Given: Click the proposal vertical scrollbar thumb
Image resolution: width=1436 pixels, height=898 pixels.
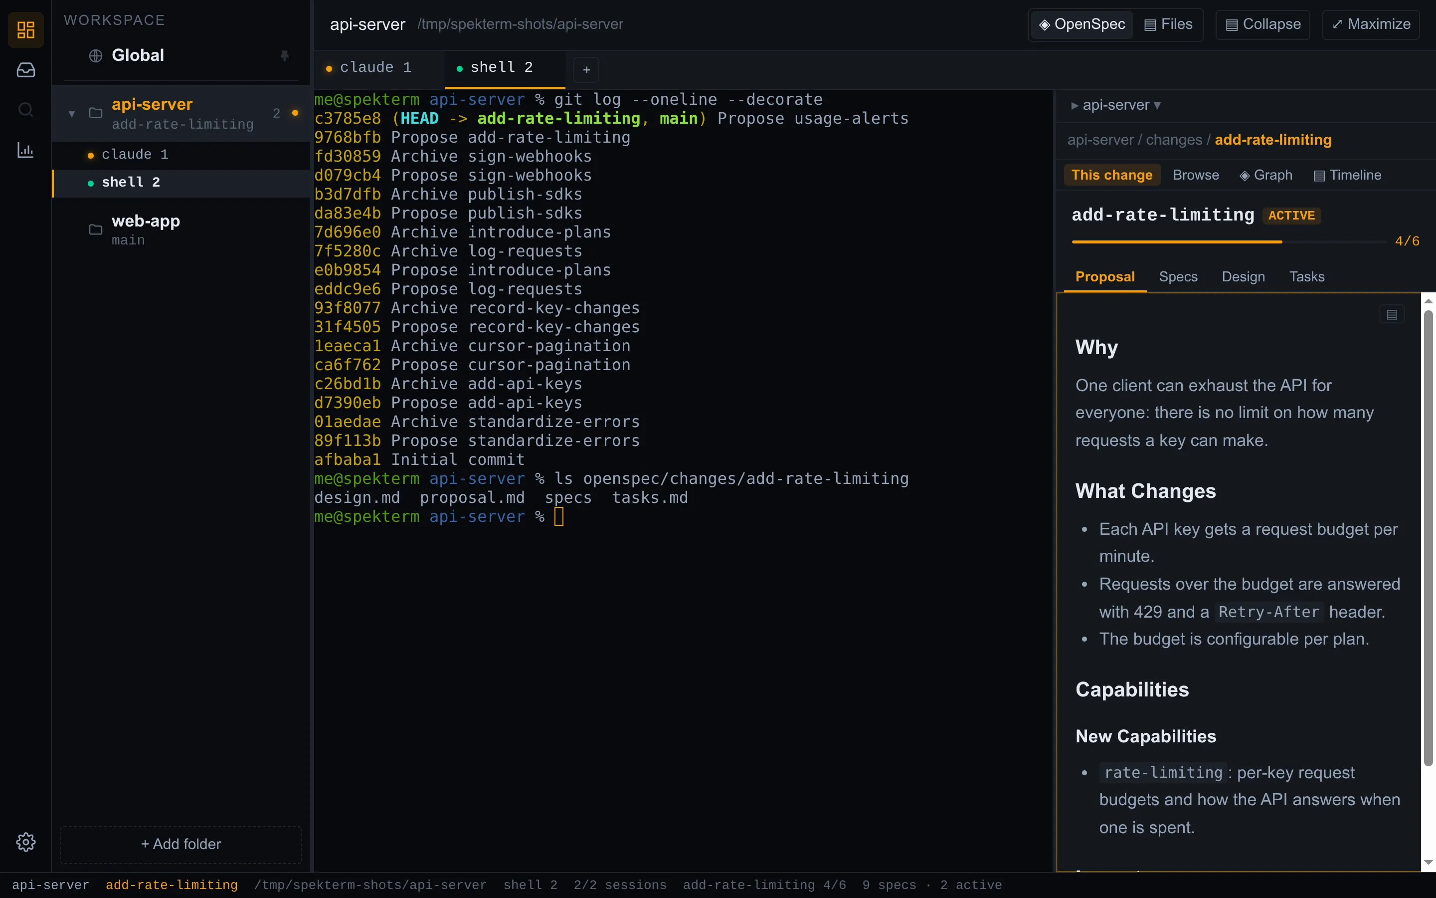Looking at the screenshot, I should pos(1428,537).
